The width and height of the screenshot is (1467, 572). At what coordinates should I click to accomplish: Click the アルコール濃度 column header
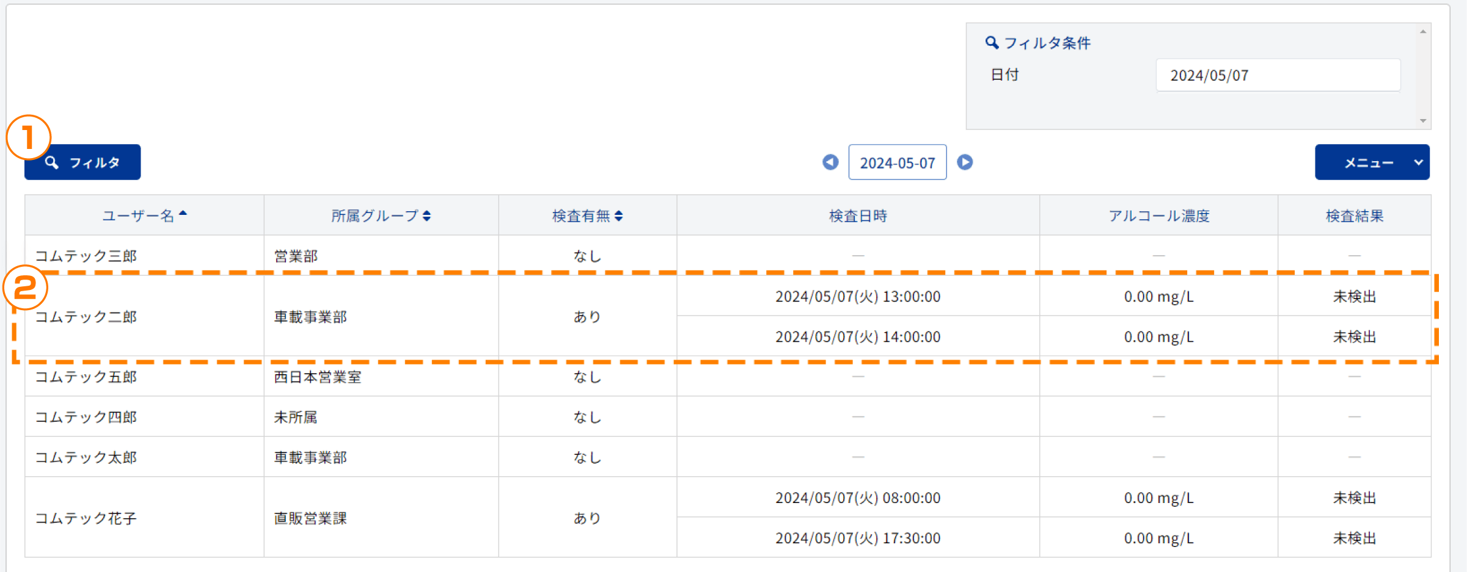point(1159,215)
